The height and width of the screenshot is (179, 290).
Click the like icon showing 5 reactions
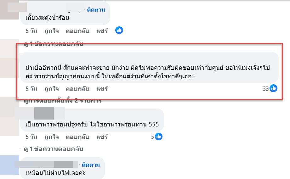click(159, 137)
